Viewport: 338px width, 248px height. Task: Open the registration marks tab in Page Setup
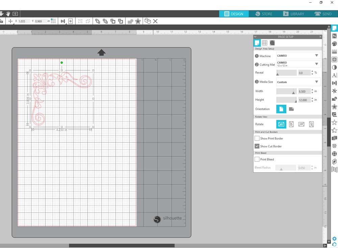[272, 43]
